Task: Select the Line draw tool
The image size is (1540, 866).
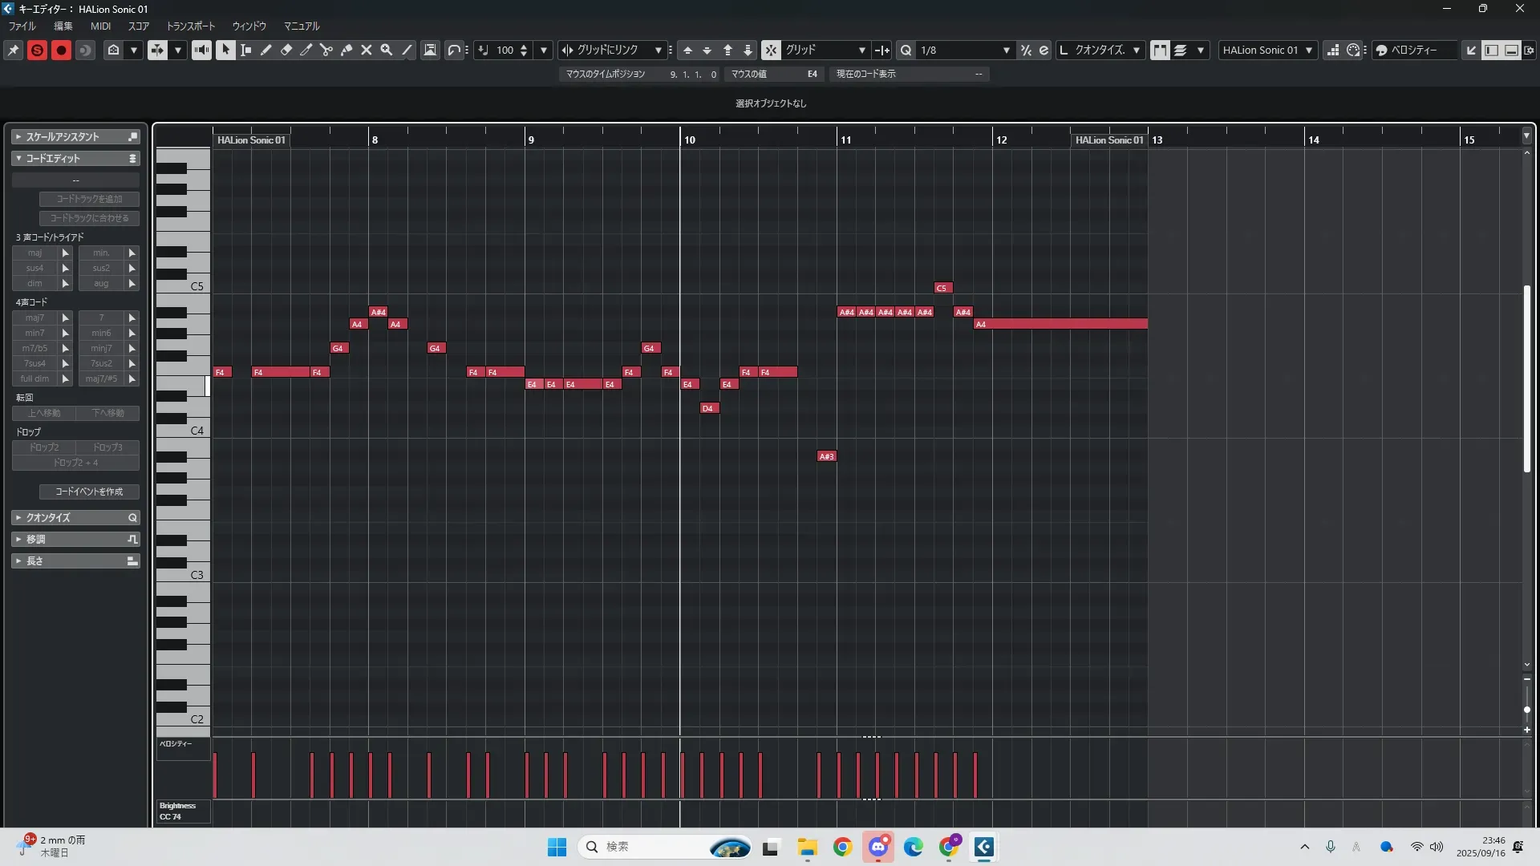Action: [x=407, y=50]
